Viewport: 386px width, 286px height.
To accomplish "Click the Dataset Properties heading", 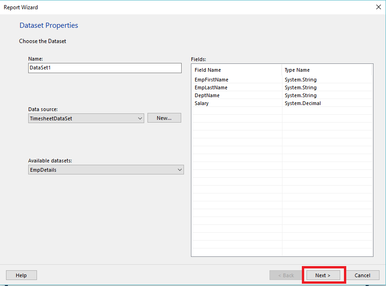I will click(49, 25).
